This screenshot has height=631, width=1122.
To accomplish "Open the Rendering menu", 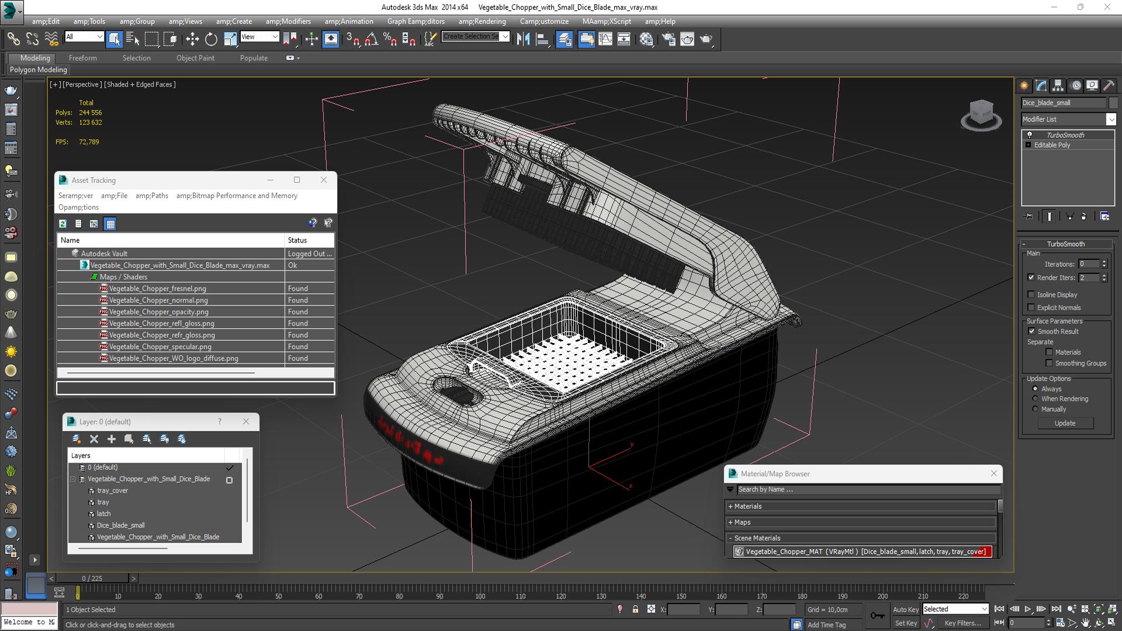I will [x=482, y=22].
